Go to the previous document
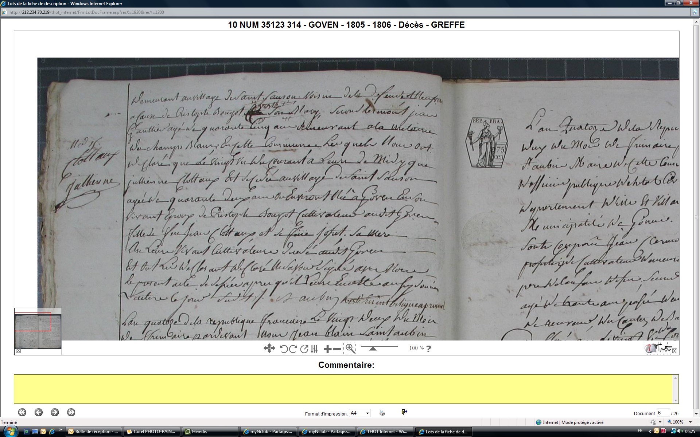 pyautogui.click(x=39, y=412)
